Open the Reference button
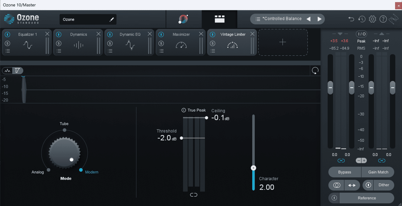This screenshot has height=206, width=402. [367, 198]
